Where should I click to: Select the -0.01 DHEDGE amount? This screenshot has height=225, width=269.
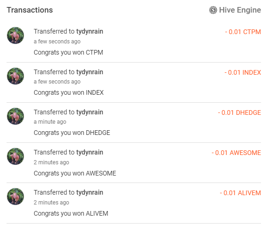click(x=240, y=112)
